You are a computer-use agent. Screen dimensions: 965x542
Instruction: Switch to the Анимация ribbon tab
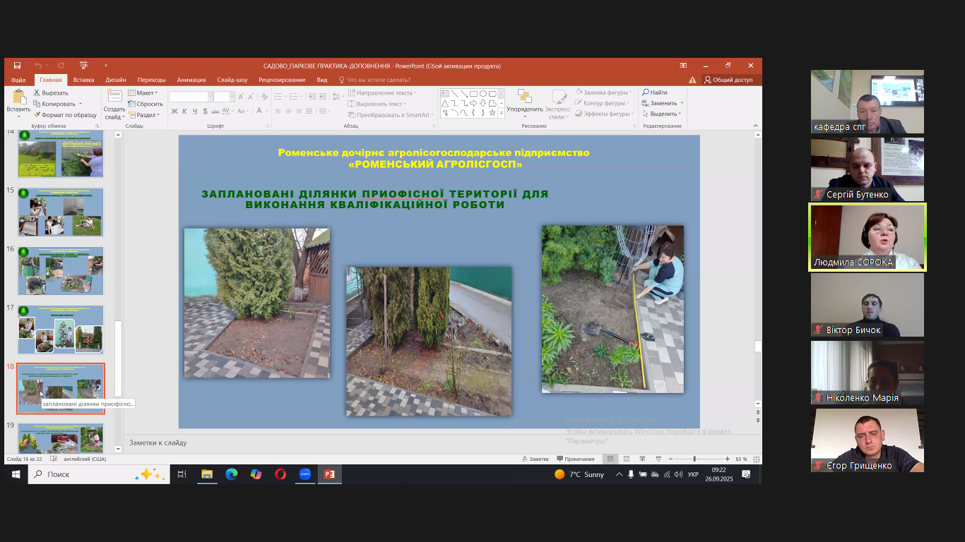pos(191,80)
